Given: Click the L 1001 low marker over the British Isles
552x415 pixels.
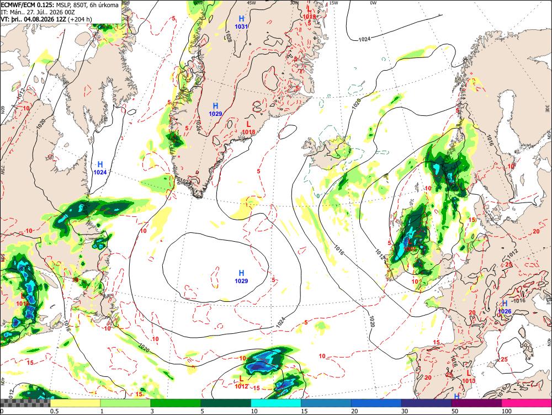Looking at the screenshot, I should coord(410,245).
